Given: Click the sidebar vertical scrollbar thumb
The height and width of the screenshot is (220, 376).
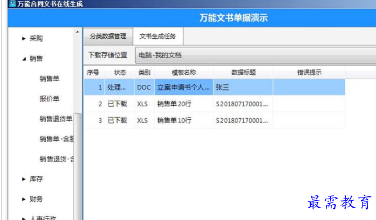Looking at the screenshot, I should [78, 167].
